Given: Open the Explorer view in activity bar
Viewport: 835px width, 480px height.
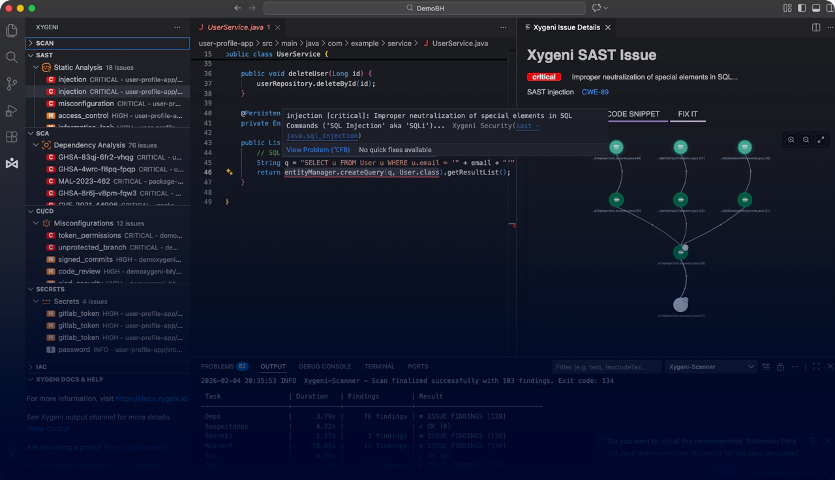Looking at the screenshot, I should 12,31.
